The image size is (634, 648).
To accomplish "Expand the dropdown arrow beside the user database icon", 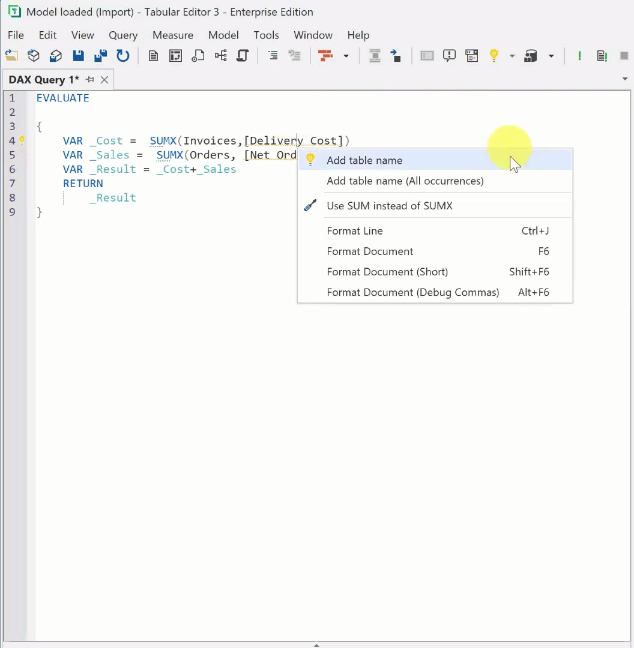I will point(551,56).
